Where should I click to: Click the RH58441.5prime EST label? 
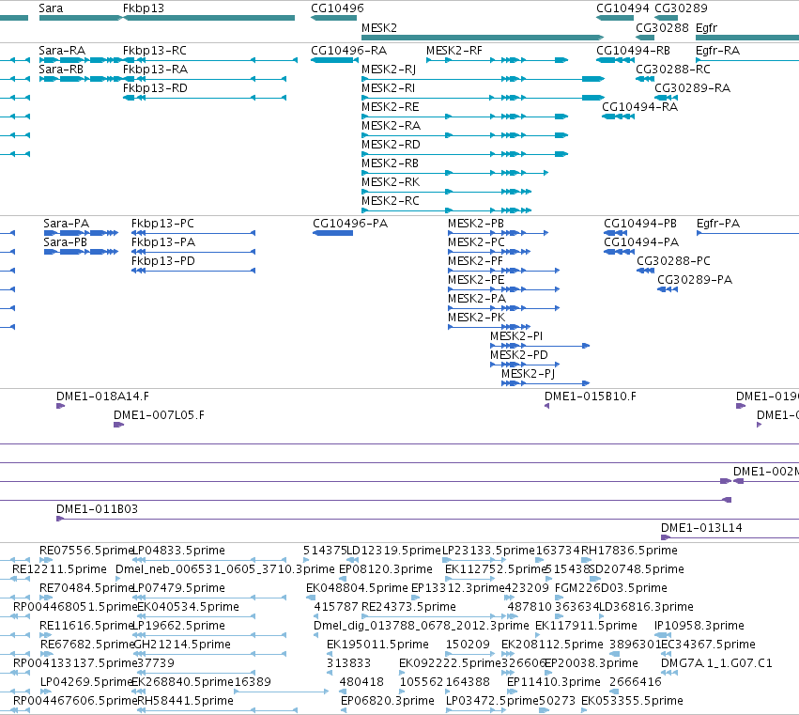tap(185, 701)
